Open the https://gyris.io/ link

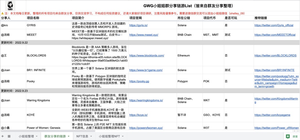(x=138, y=25)
